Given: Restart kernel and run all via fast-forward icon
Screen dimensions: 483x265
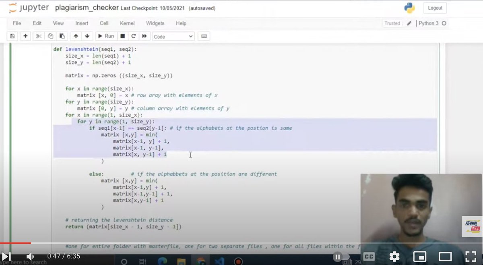Looking at the screenshot, I should [x=144, y=36].
